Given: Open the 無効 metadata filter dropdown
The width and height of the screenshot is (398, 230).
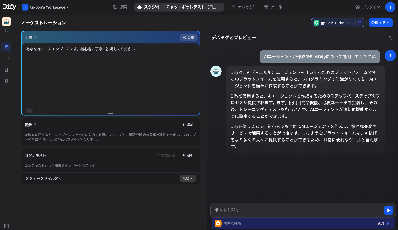Looking at the screenshot, I should coord(188,178).
